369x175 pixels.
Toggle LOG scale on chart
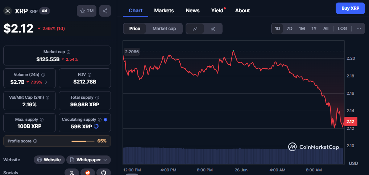342,29
